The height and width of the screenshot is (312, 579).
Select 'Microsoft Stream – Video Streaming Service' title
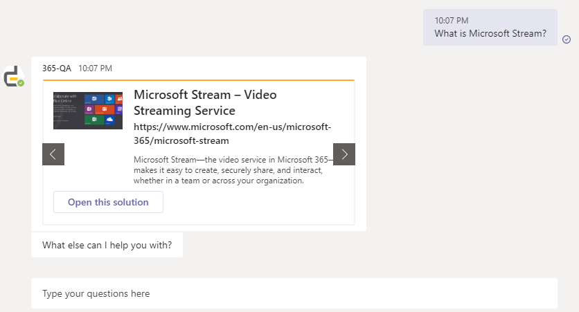pyautogui.click(x=205, y=102)
